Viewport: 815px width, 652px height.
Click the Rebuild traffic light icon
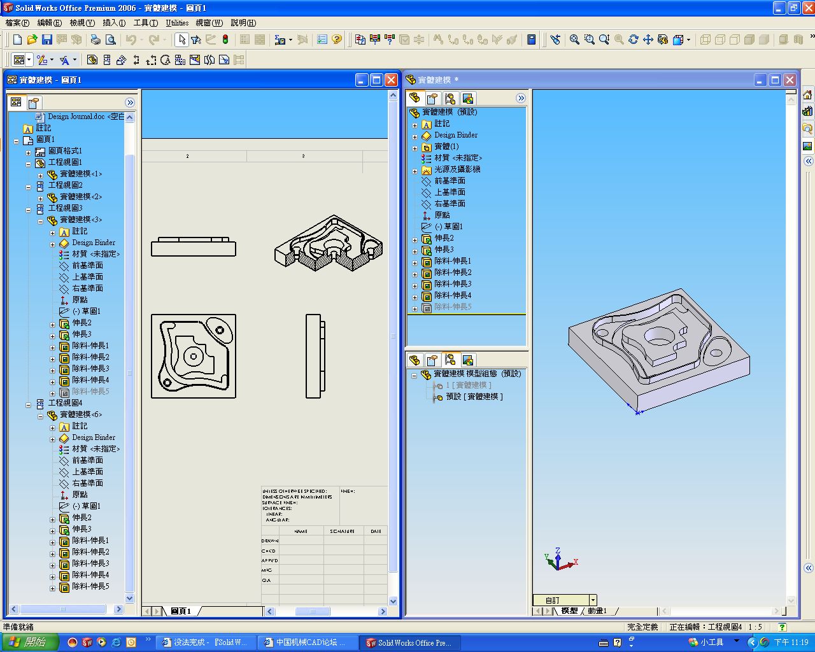pos(225,39)
